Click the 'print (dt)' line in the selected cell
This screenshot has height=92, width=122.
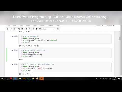[x=27, y=56]
